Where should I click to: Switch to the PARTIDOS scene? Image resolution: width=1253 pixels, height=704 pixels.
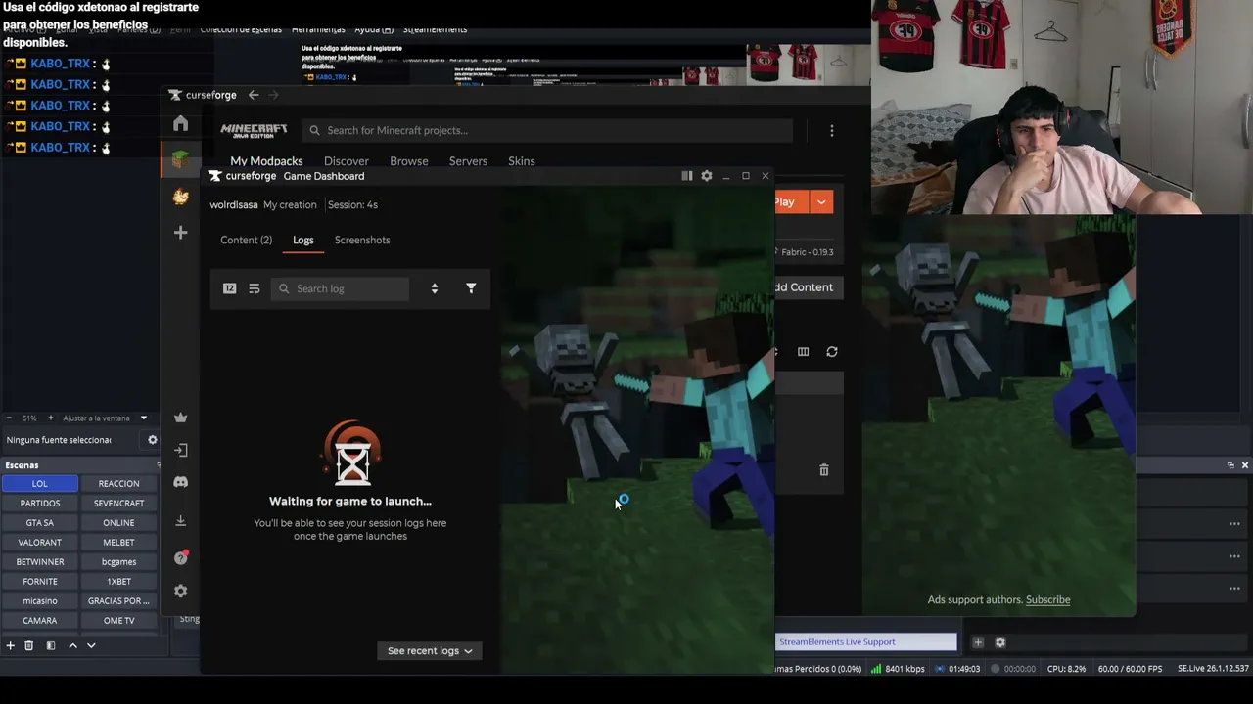(x=40, y=504)
